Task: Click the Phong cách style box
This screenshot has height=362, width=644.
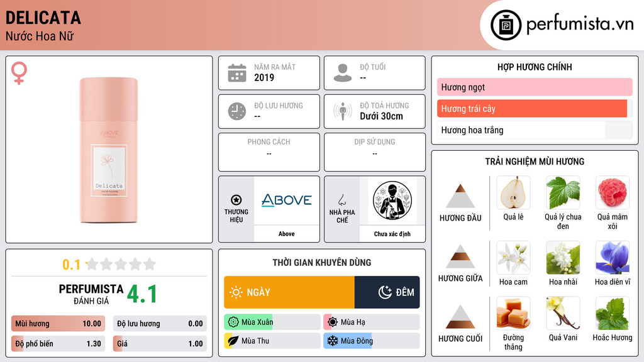Action: click(x=269, y=152)
